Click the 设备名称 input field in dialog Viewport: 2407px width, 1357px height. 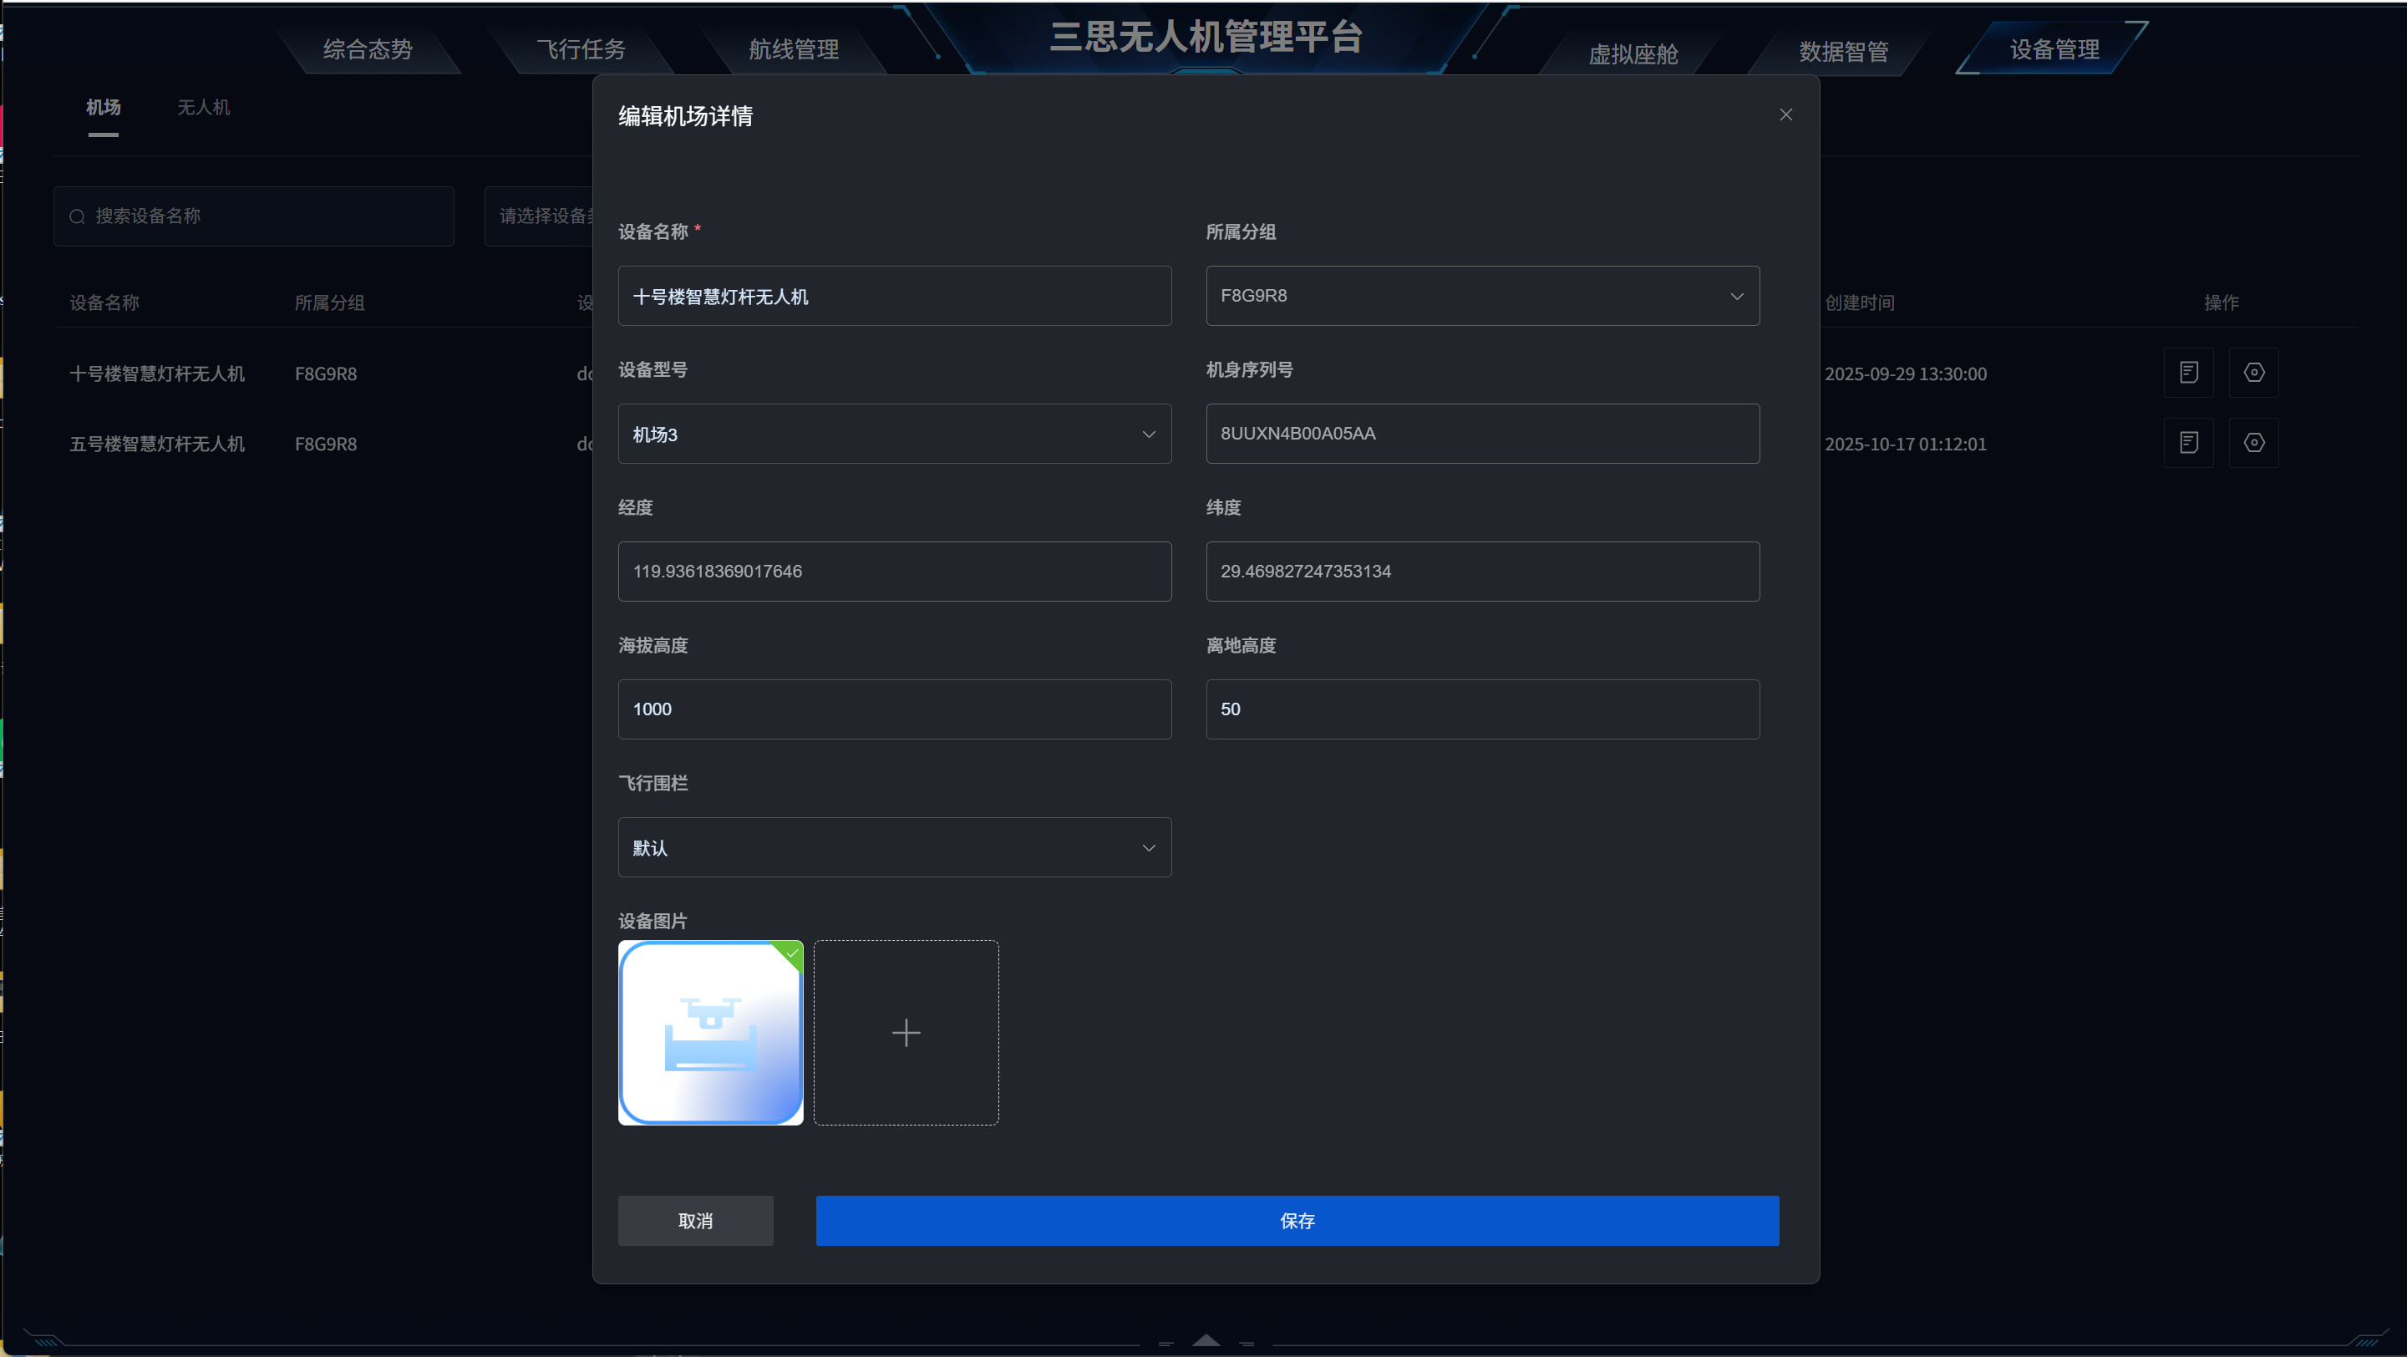pyautogui.click(x=893, y=297)
